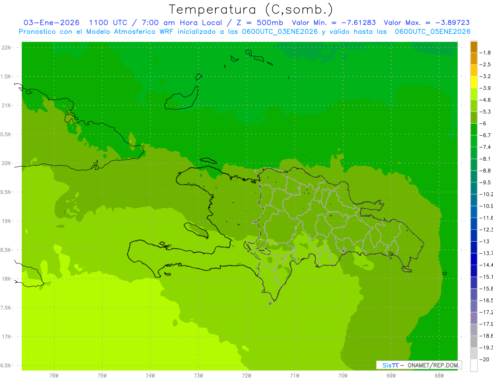Click the white color bar segment below -20
Screen dimensions: 493x381
tap(474, 365)
